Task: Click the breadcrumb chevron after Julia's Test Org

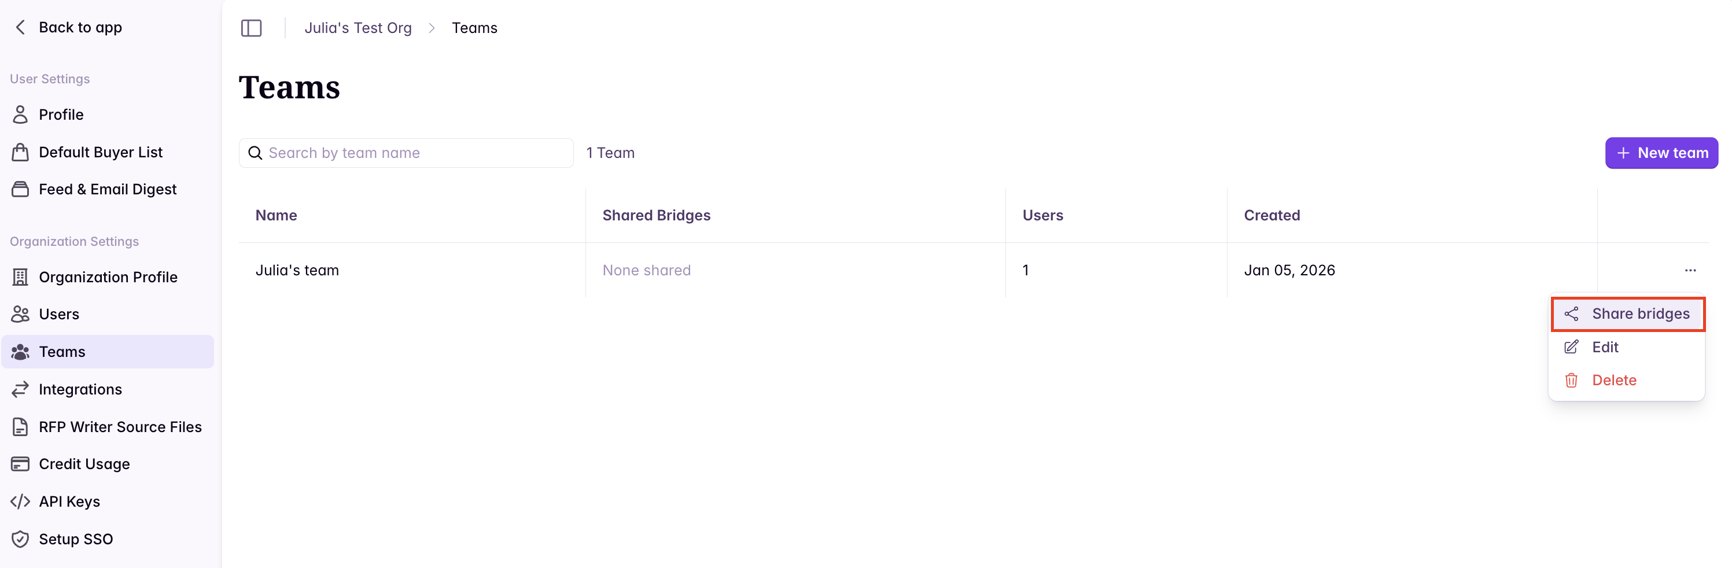Action: 432,28
